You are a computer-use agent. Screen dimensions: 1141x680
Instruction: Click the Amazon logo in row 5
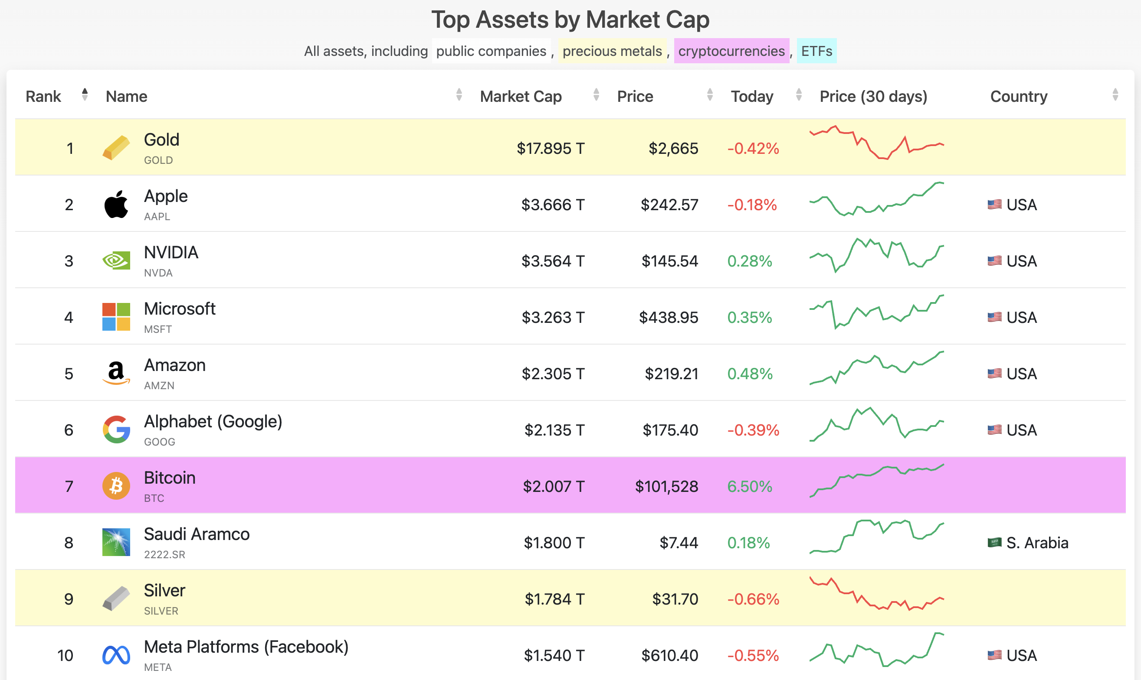point(116,373)
